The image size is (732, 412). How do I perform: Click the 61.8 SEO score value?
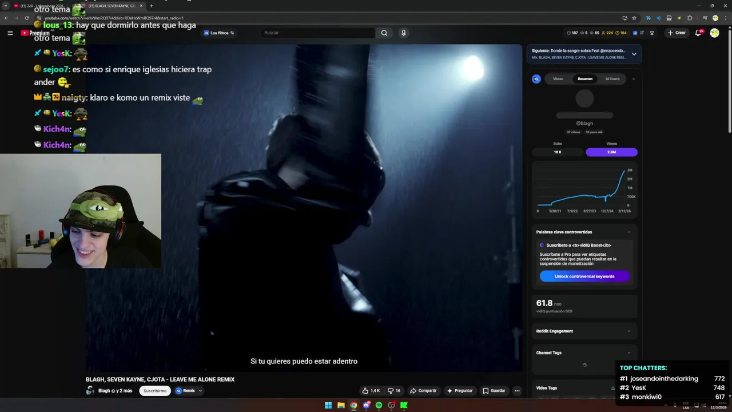pyautogui.click(x=544, y=303)
